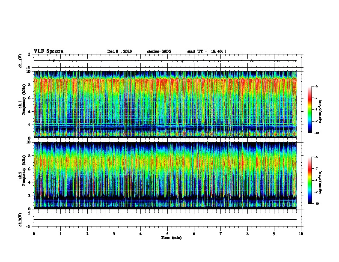339x262 pixels.
Task: Click the ch.2 color scale log(PSD) label
Action: click(x=321, y=182)
